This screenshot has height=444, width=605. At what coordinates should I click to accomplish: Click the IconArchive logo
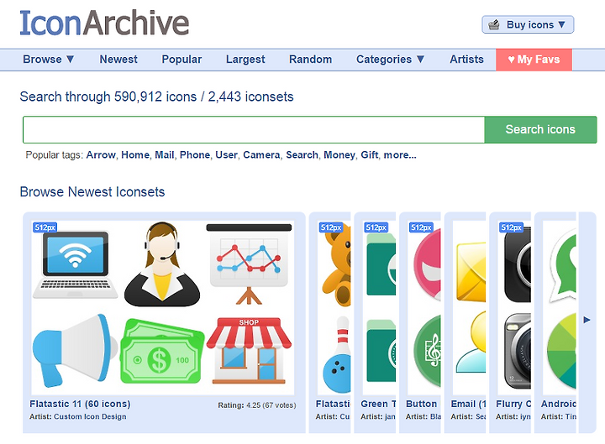pyautogui.click(x=104, y=24)
